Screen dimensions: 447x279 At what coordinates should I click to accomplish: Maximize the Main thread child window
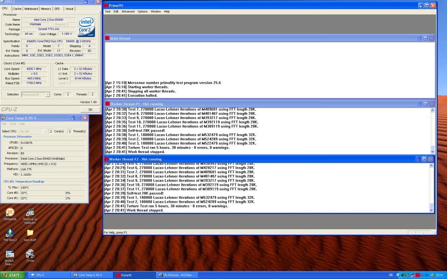425,38
